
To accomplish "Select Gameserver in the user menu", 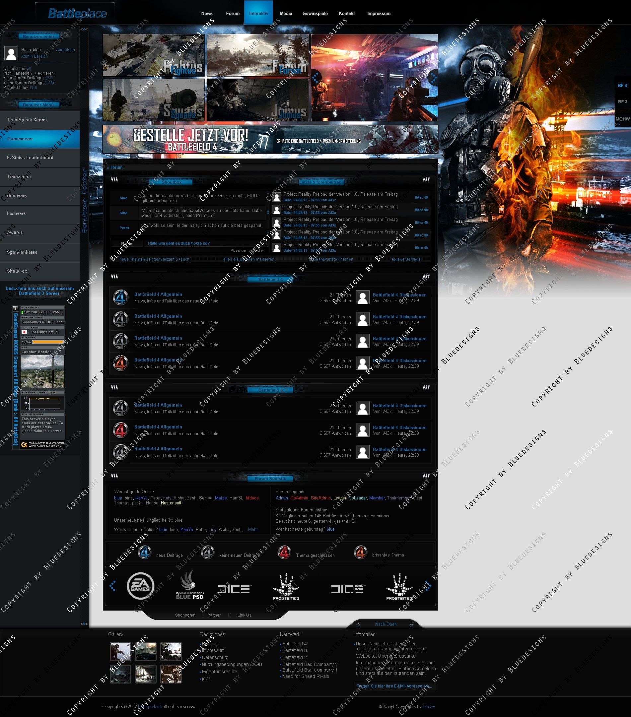I will tap(40, 139).
